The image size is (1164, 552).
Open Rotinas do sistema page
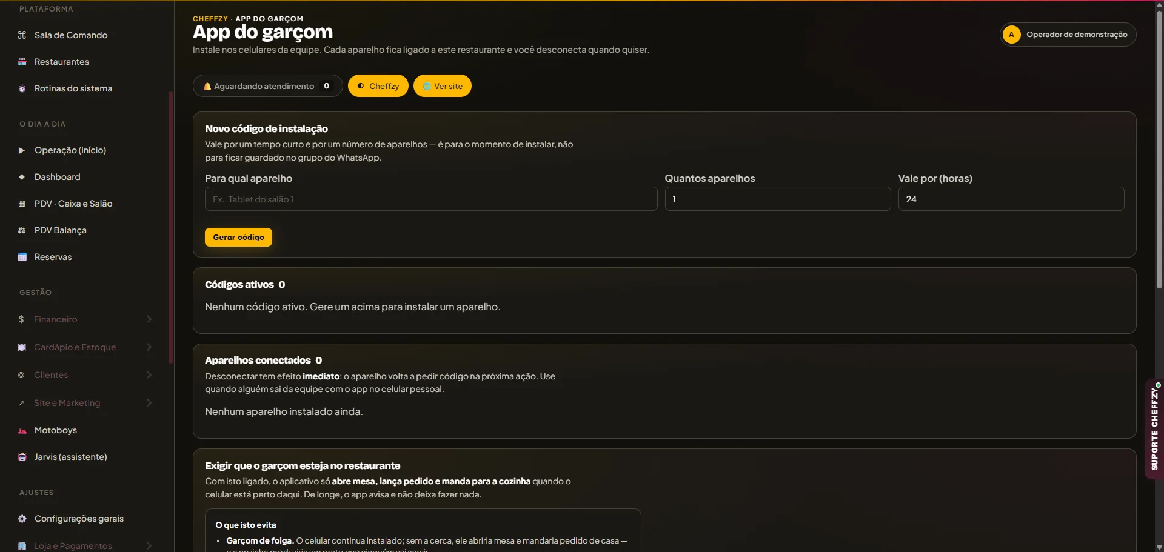tap(85, 88)
